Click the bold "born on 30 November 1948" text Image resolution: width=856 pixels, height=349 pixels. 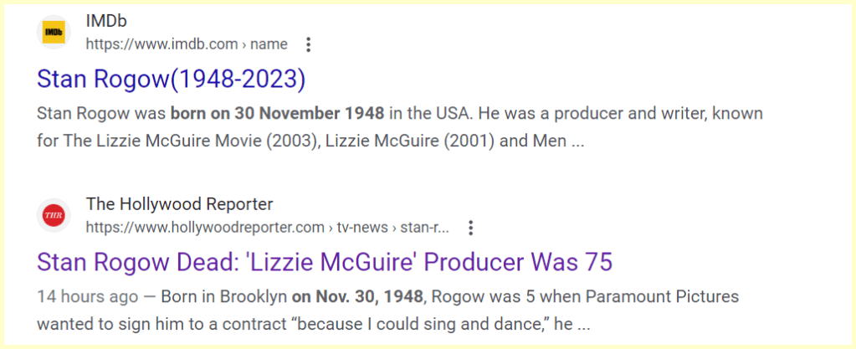point(277,114)
